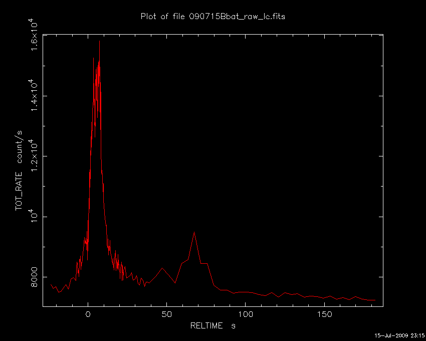Click y-axis tick label 1.2×10⁴
Image resolution: width=426 pixels, height=341 pixels.
(x=33, y=155)
